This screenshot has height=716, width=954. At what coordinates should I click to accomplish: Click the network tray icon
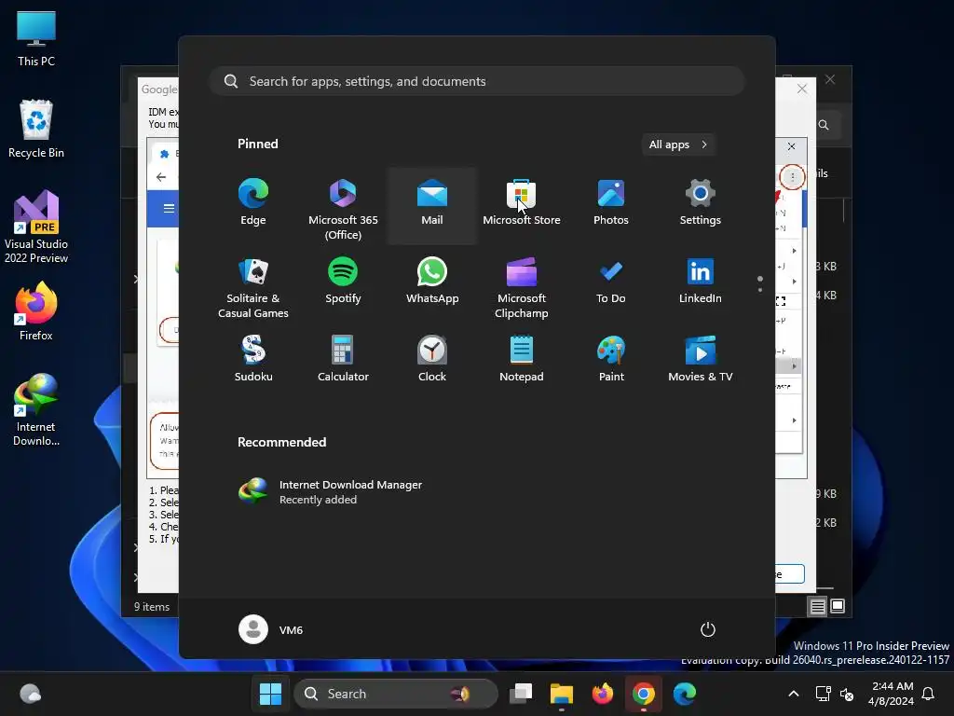coord(823,694)
